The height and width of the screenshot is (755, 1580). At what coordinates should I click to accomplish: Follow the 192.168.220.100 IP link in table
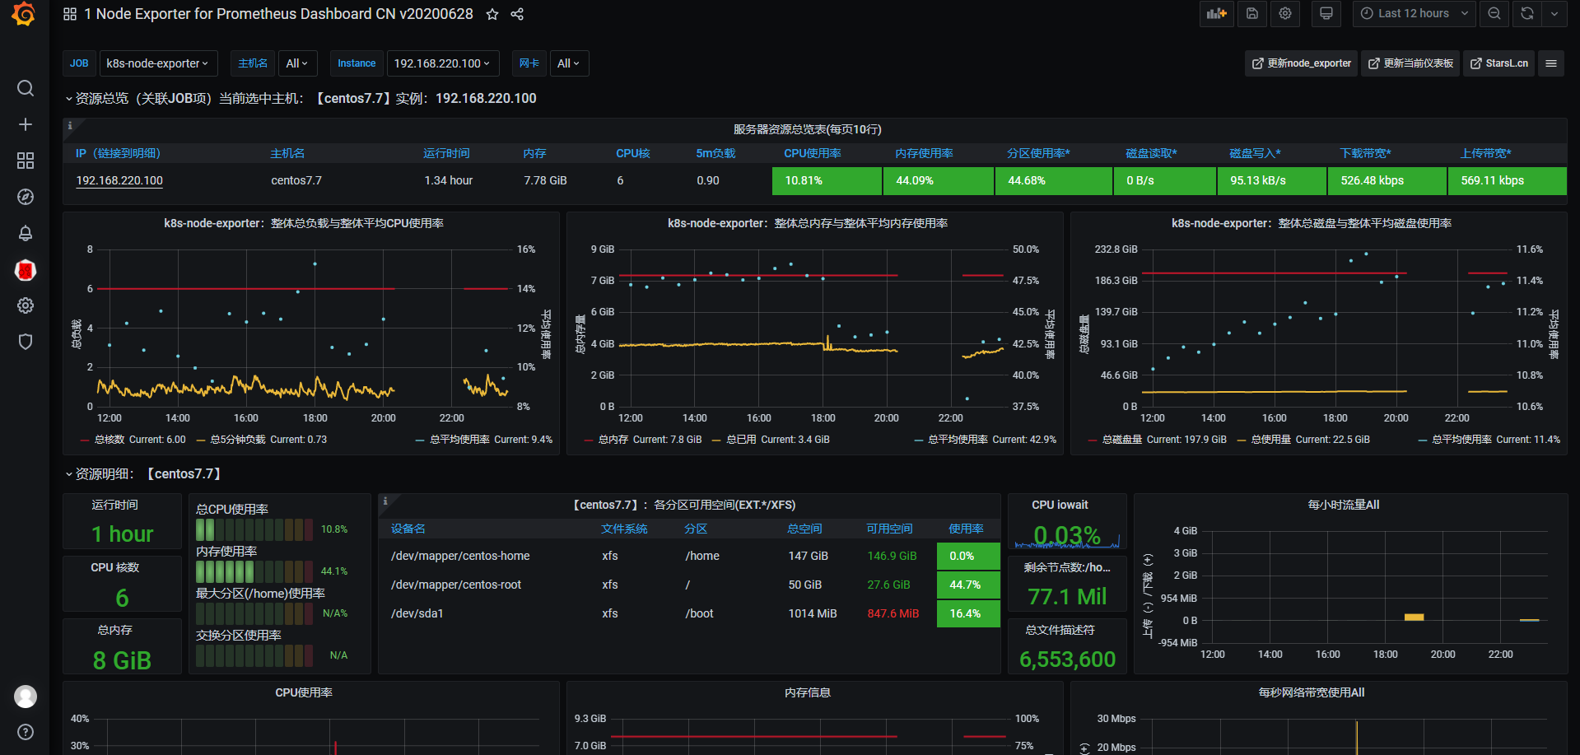(119, 180)
